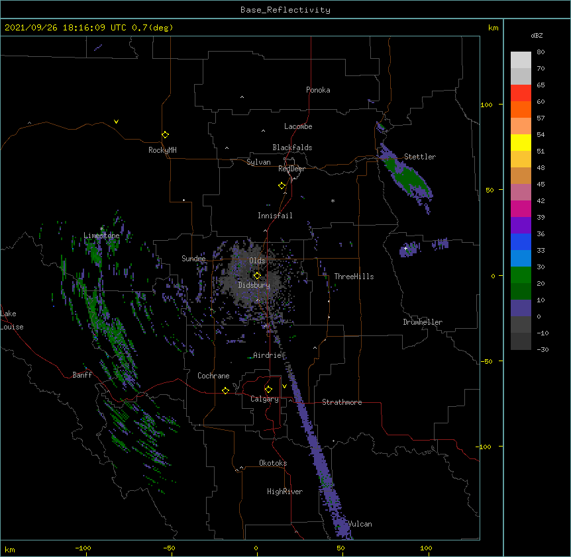Image resolution: width=571 pixels, height=557 pixels.
Task: Click the dBZ legend heading
Action: pyautogui.click(x=537, y=35)
